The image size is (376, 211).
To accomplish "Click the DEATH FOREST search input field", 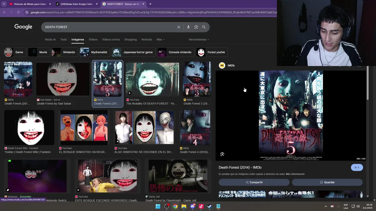I will click(109, 27).
